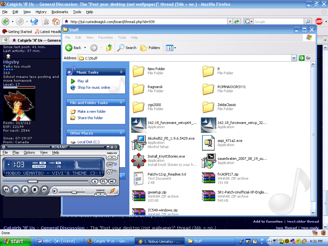The image size is (328, 246).
Task: Toggle Winamp playlist editor (PL)
Action: [103, 182]
